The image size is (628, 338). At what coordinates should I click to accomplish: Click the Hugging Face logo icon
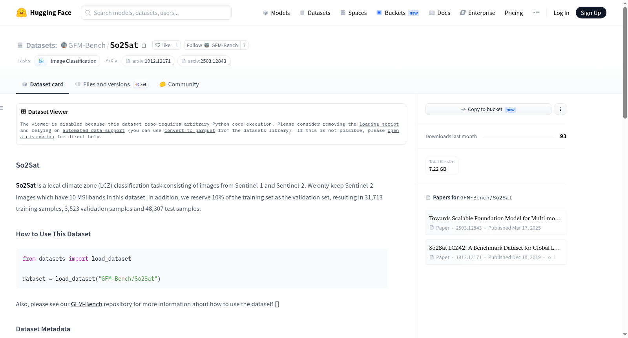[22, 13]
